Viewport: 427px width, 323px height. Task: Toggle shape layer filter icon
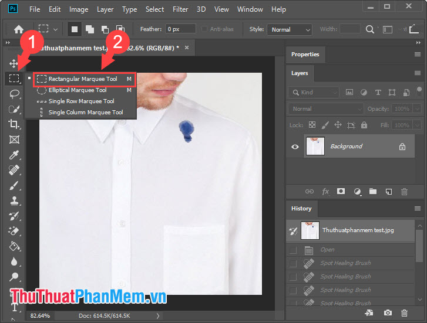tap(392, 93)
